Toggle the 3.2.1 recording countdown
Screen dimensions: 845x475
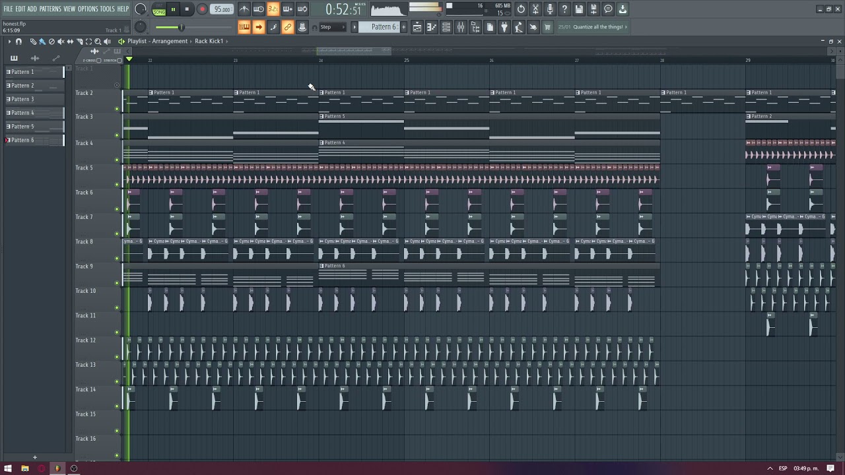tap(273, 9)
